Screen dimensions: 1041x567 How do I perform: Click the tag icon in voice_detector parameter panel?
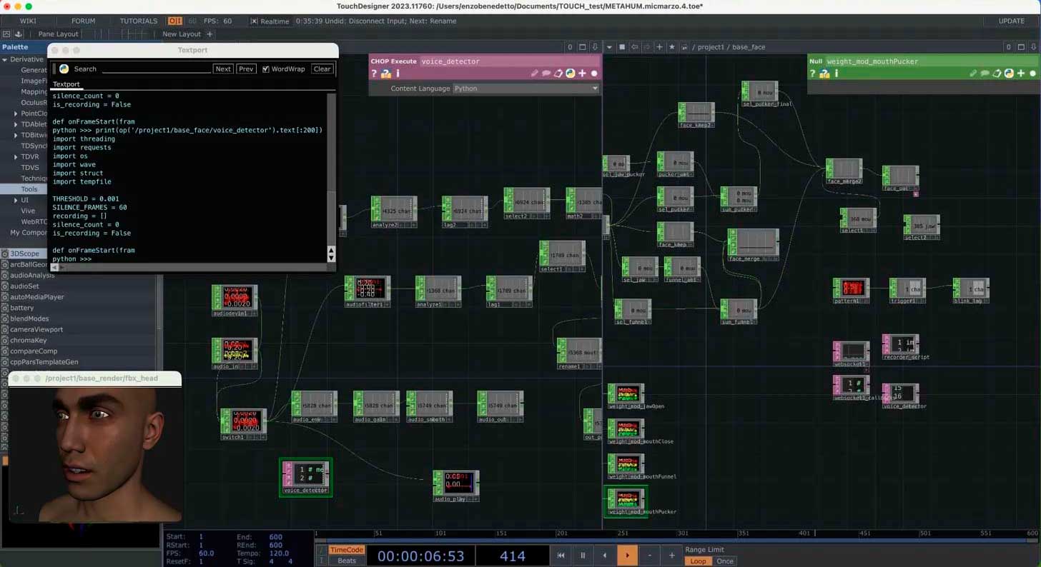pyautogui.click(x=558, y=74)
